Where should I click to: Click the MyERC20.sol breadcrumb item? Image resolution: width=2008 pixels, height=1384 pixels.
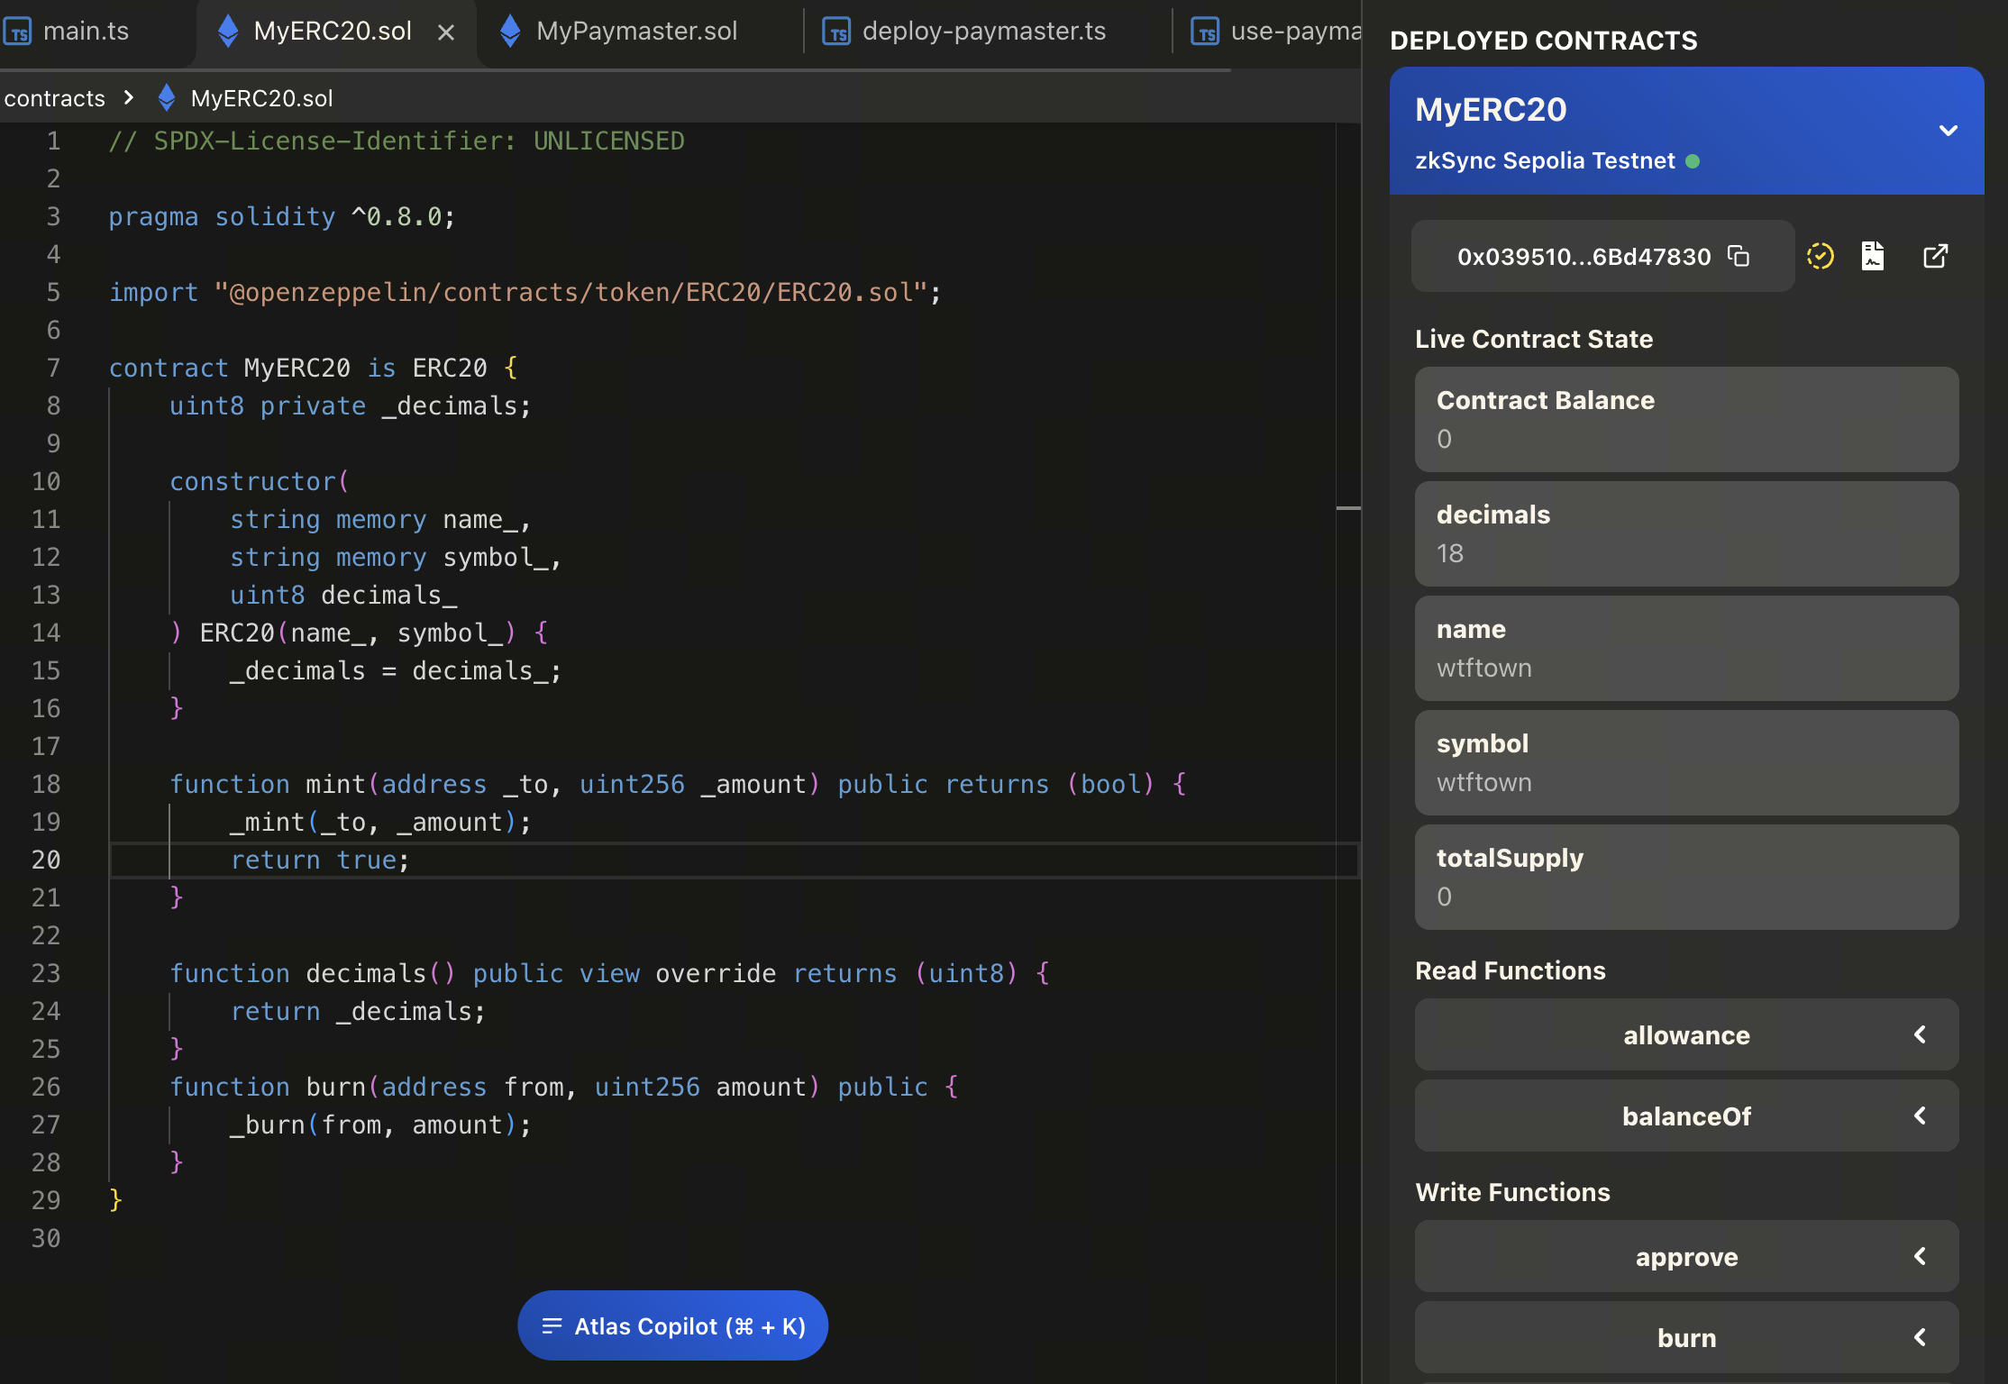pos(261,98)
